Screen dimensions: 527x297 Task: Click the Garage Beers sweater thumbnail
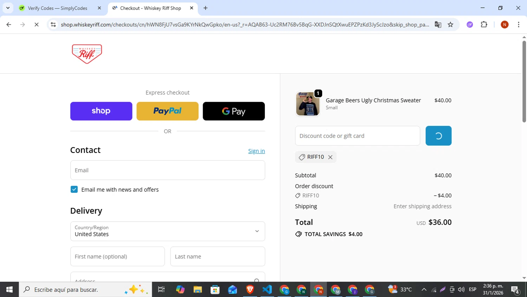pos(308,104)
